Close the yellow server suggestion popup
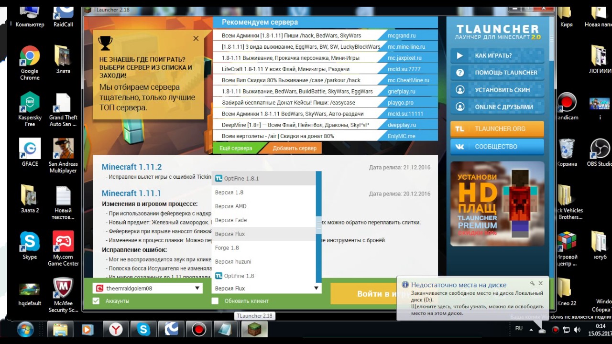The image size is (612, 344). (196, 38)
